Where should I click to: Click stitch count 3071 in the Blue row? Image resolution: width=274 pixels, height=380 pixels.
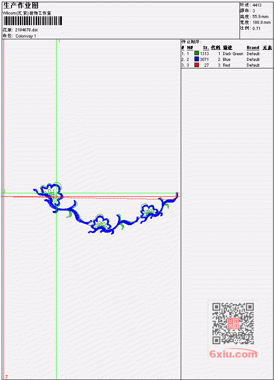pos(204,60)
